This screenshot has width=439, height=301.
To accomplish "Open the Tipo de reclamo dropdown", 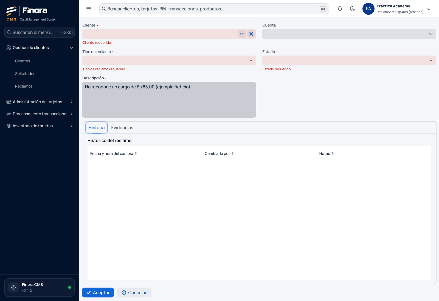I will [169, 60].
